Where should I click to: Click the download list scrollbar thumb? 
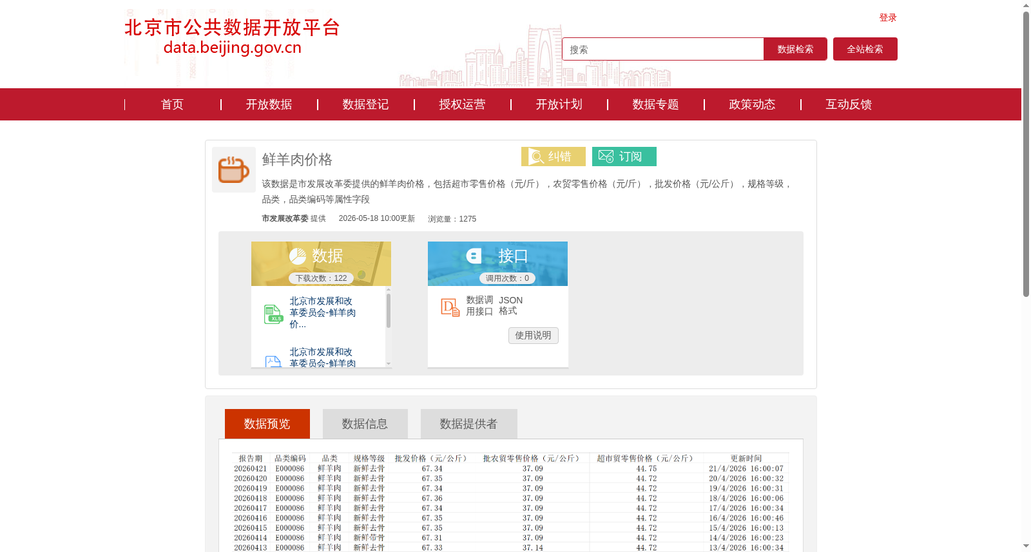[x=389, y=310]
